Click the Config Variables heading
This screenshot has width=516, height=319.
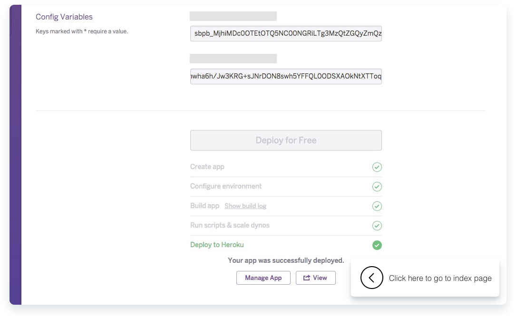point(64,17)
